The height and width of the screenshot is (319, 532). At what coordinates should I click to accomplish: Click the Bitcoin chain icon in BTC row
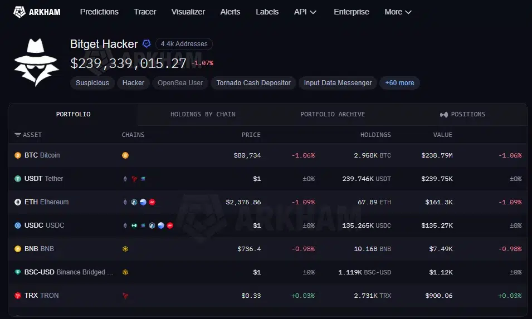pyautogui.click(x=125, y=155)
